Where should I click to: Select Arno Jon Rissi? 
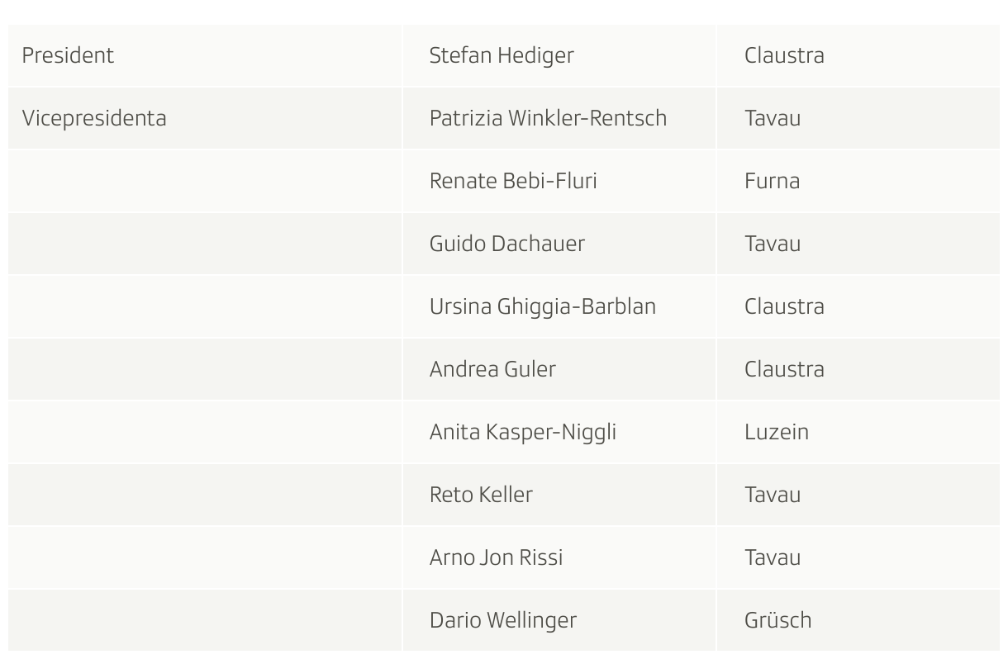(496, 557)
